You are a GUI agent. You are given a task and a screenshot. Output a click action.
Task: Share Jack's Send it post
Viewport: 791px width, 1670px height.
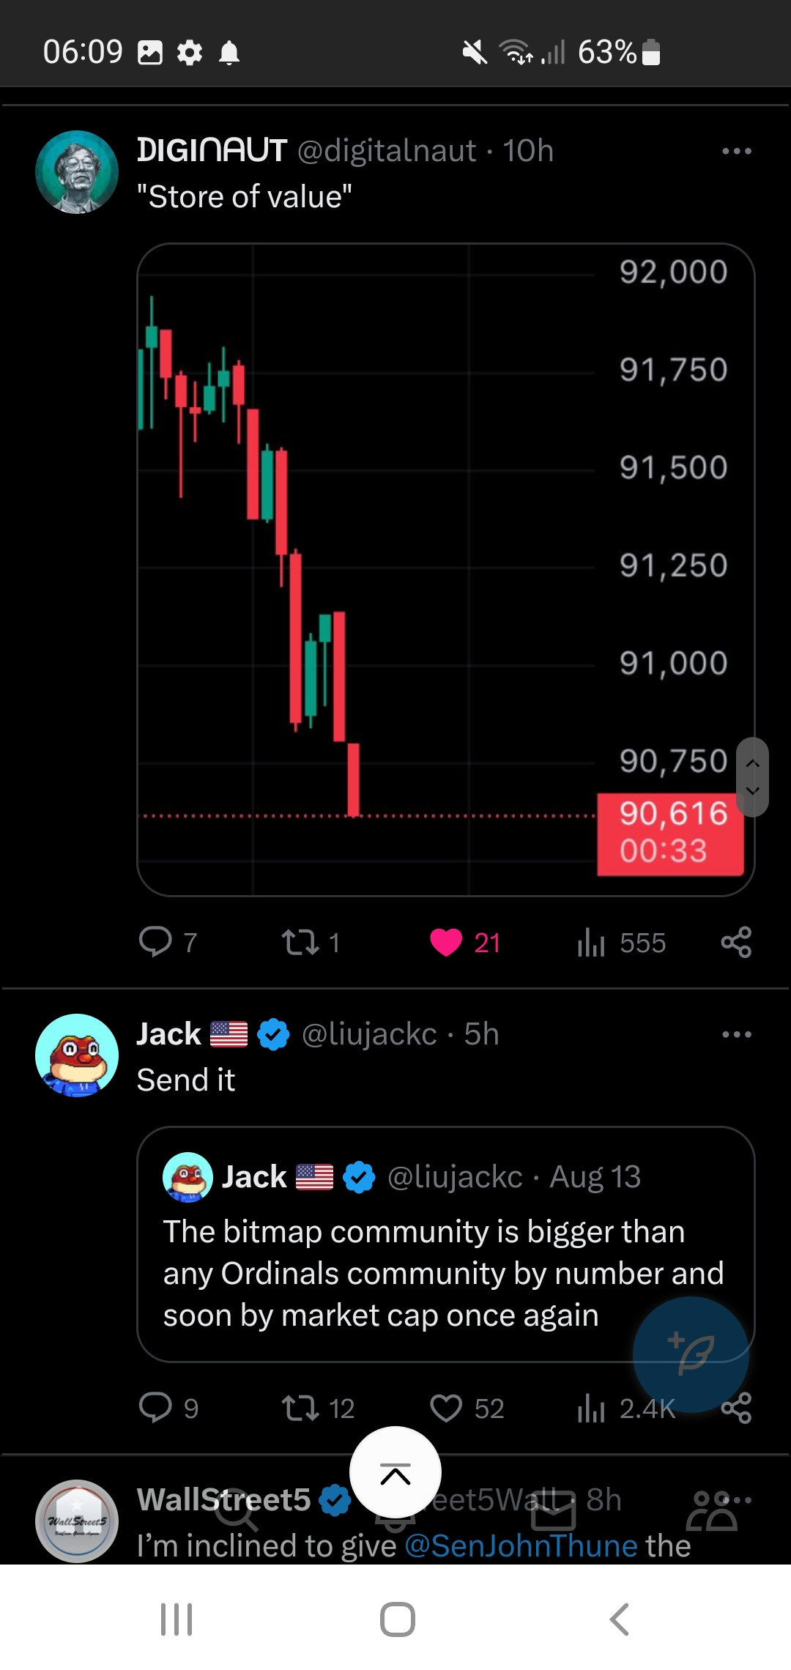[x=736, y=1408]
